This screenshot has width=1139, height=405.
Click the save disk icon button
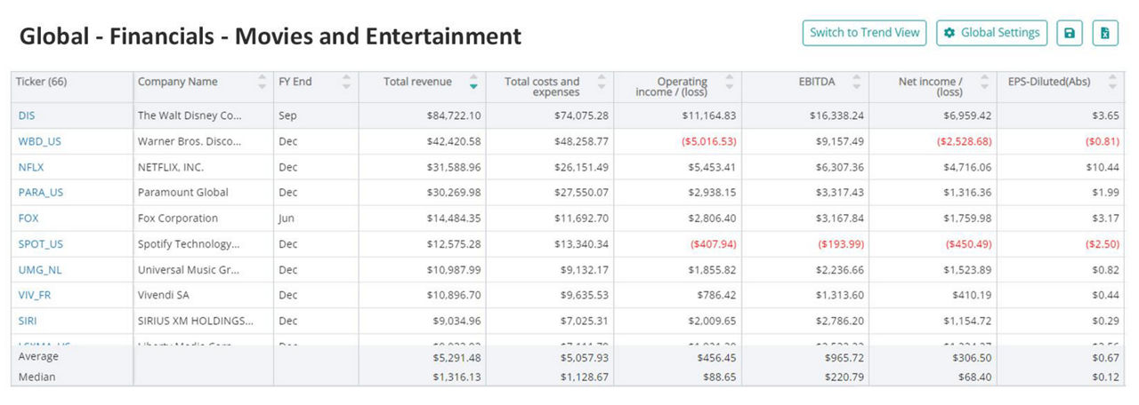click(x=1070, y=33)
